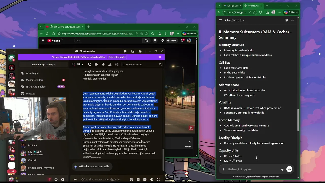Favorite page star in YouTube browser

pyautogui.click(x=147, y=34)
